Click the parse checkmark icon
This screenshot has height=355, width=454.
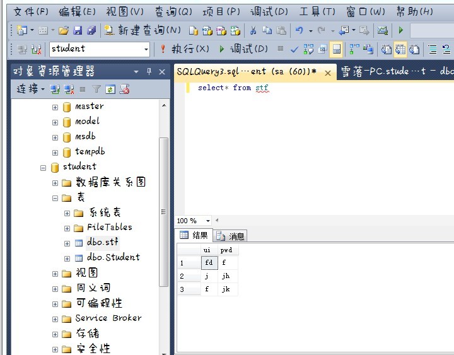coord(294,49)
